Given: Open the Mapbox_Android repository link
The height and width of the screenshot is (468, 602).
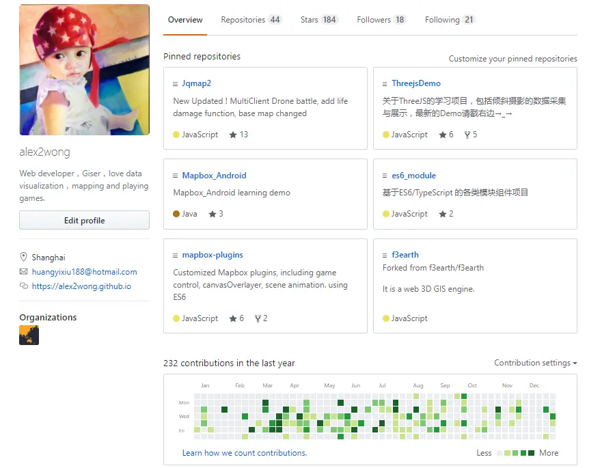Looking at the screenshot, I should point(215,176).
